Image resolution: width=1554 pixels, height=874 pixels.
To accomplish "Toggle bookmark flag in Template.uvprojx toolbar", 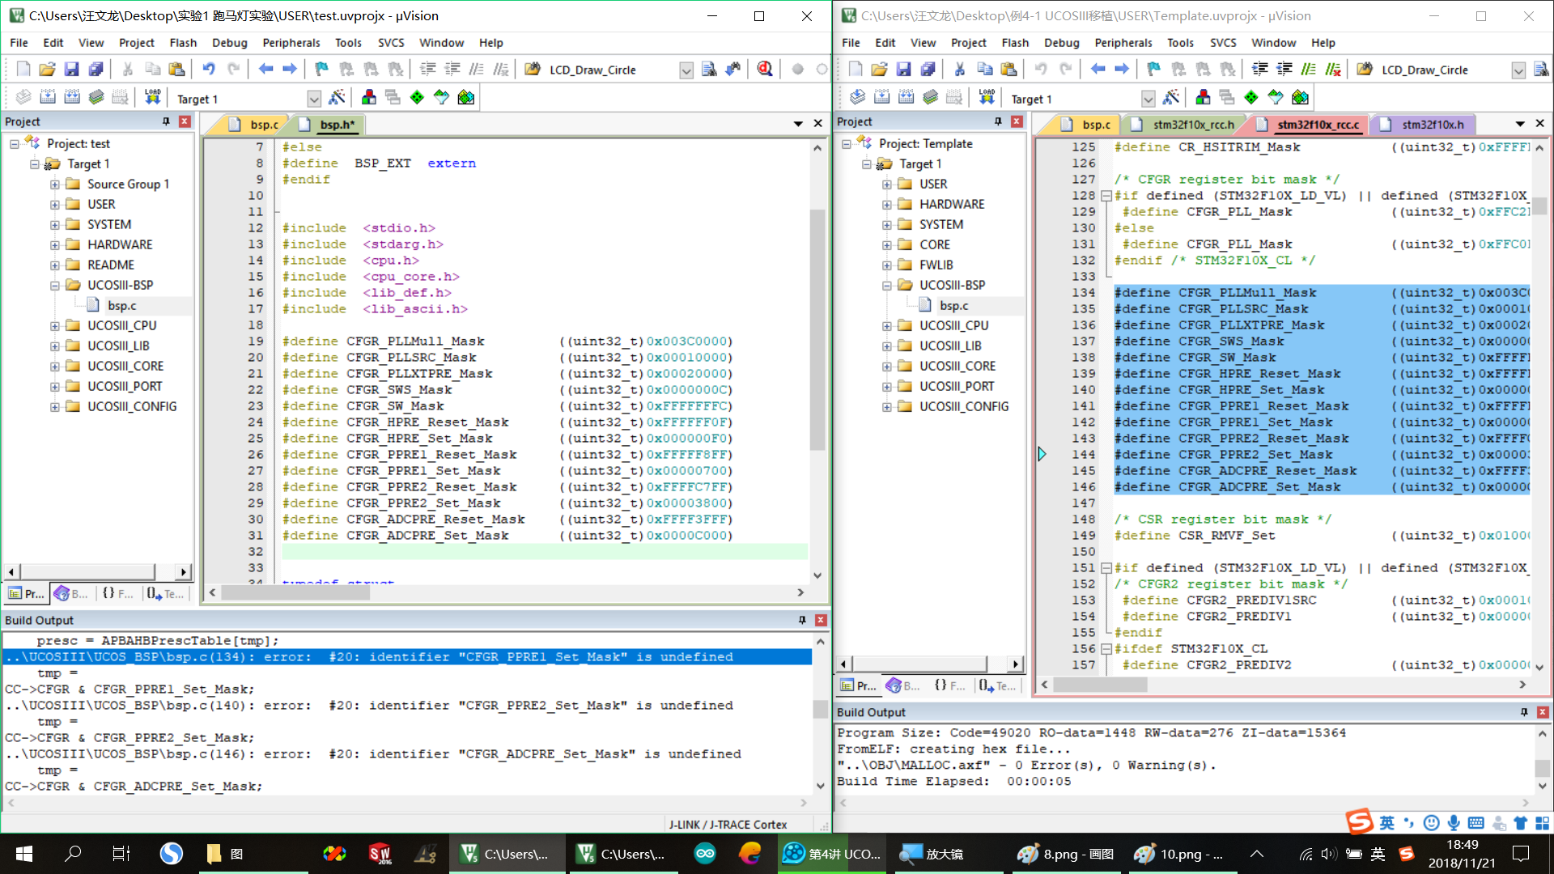I will coord(1154,70).
